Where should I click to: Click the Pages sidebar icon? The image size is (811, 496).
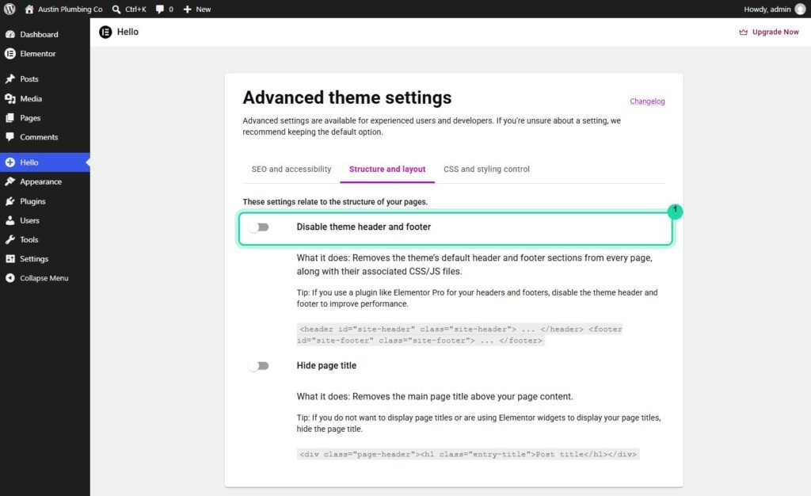click(10, 117)
